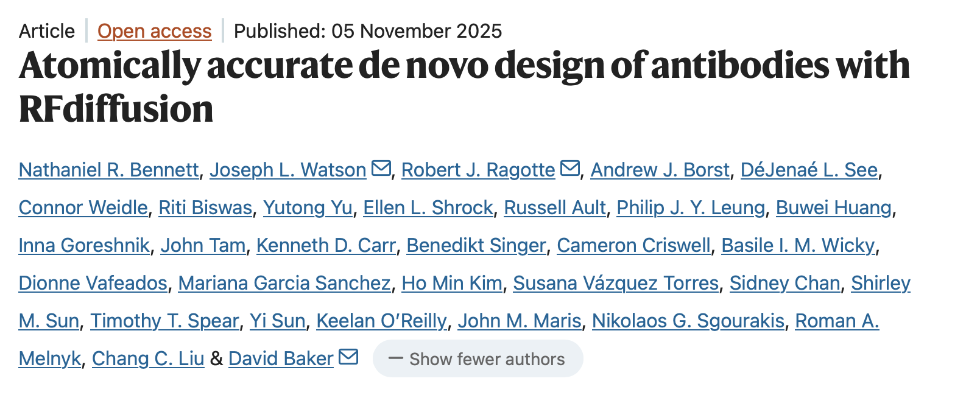Open DéJenaé L. See's profile link
This screenshot has height=398, width=966.
point(809,170)
